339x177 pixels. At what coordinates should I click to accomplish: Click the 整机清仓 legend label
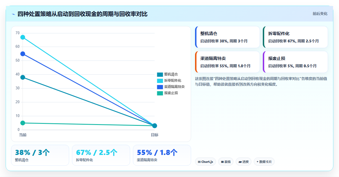tap(171, 74)
